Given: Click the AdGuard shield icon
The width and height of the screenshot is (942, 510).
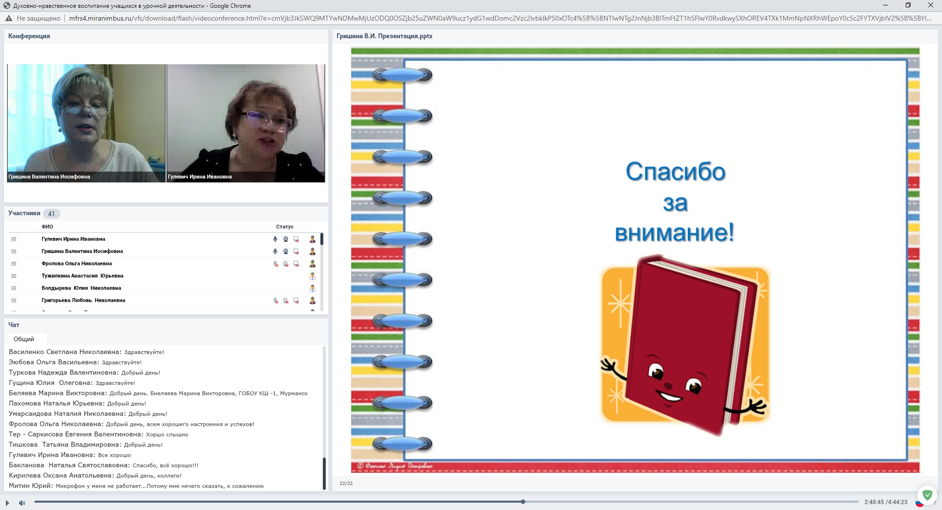Looking at the screenshot, I should coord(927,494).
